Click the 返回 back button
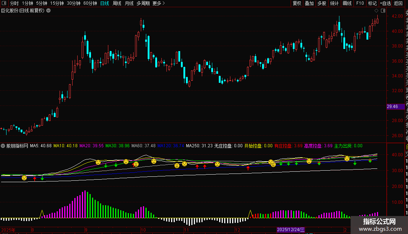The image size is (408, 234). [398, 3]
